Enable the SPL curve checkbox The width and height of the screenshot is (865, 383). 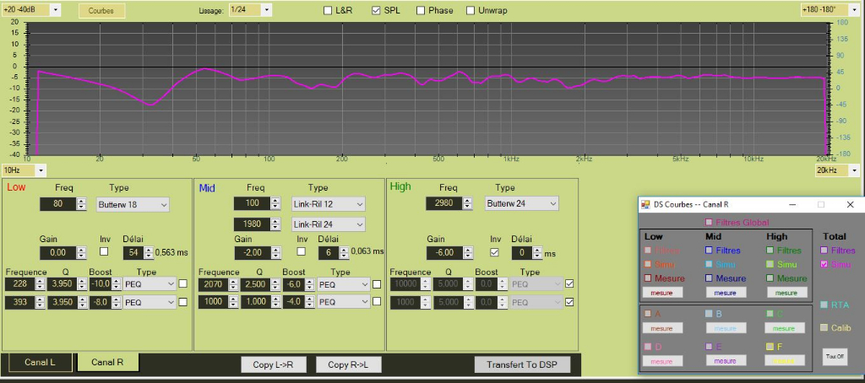376,11
